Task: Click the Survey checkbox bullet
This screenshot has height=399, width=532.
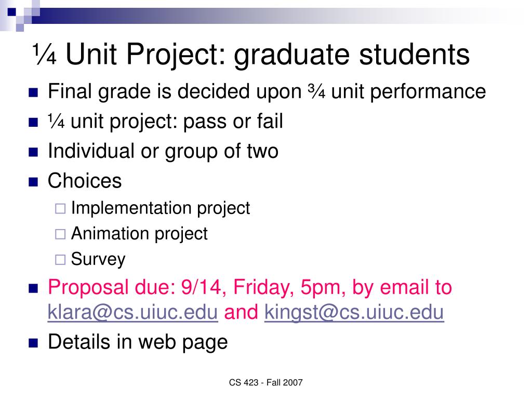Action: tap(60, 260)
